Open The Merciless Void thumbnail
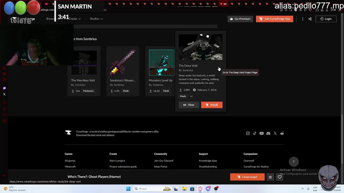The image size is (344, 193). coord(84,63)
